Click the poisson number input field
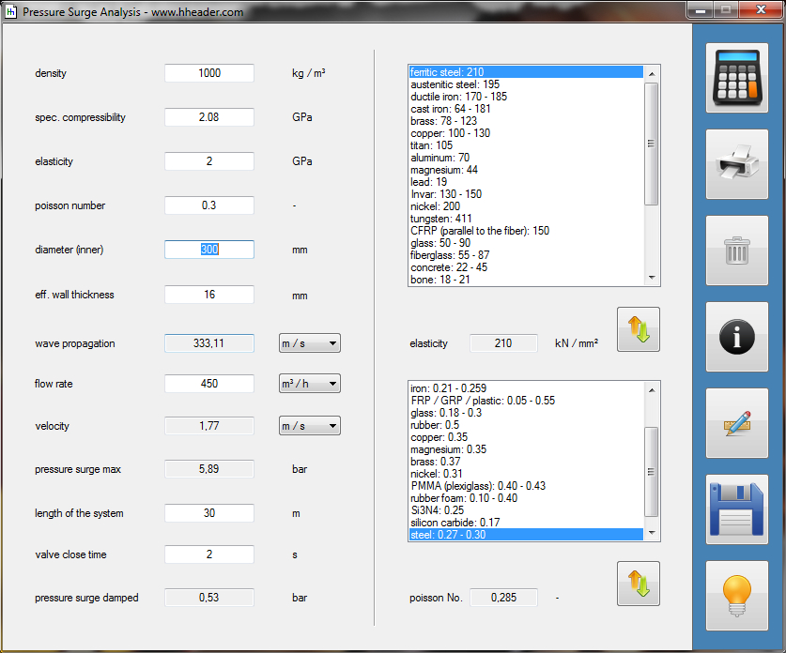 [209, 205]
